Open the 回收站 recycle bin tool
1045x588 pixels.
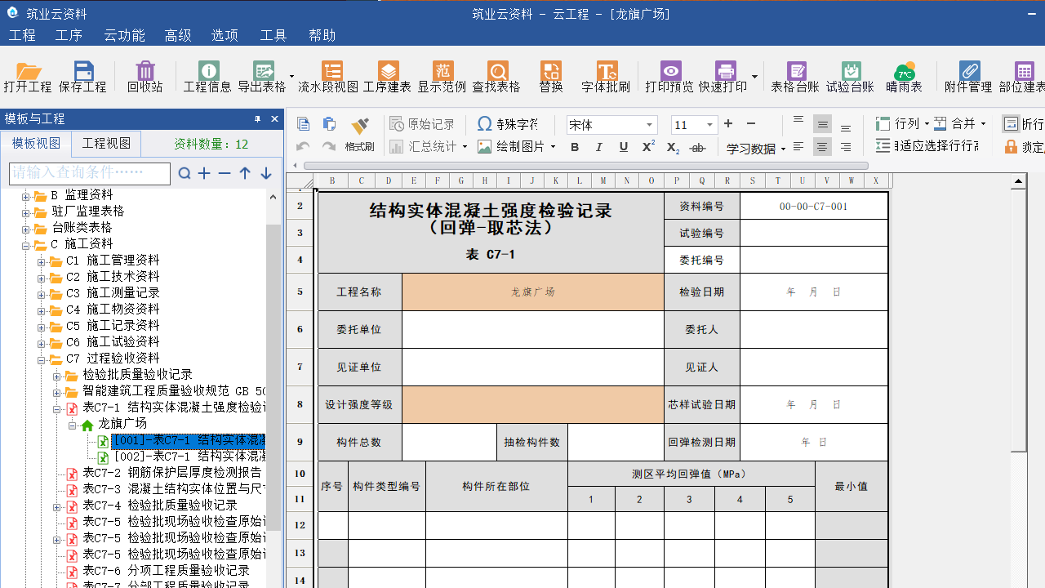tap(144, 75)
